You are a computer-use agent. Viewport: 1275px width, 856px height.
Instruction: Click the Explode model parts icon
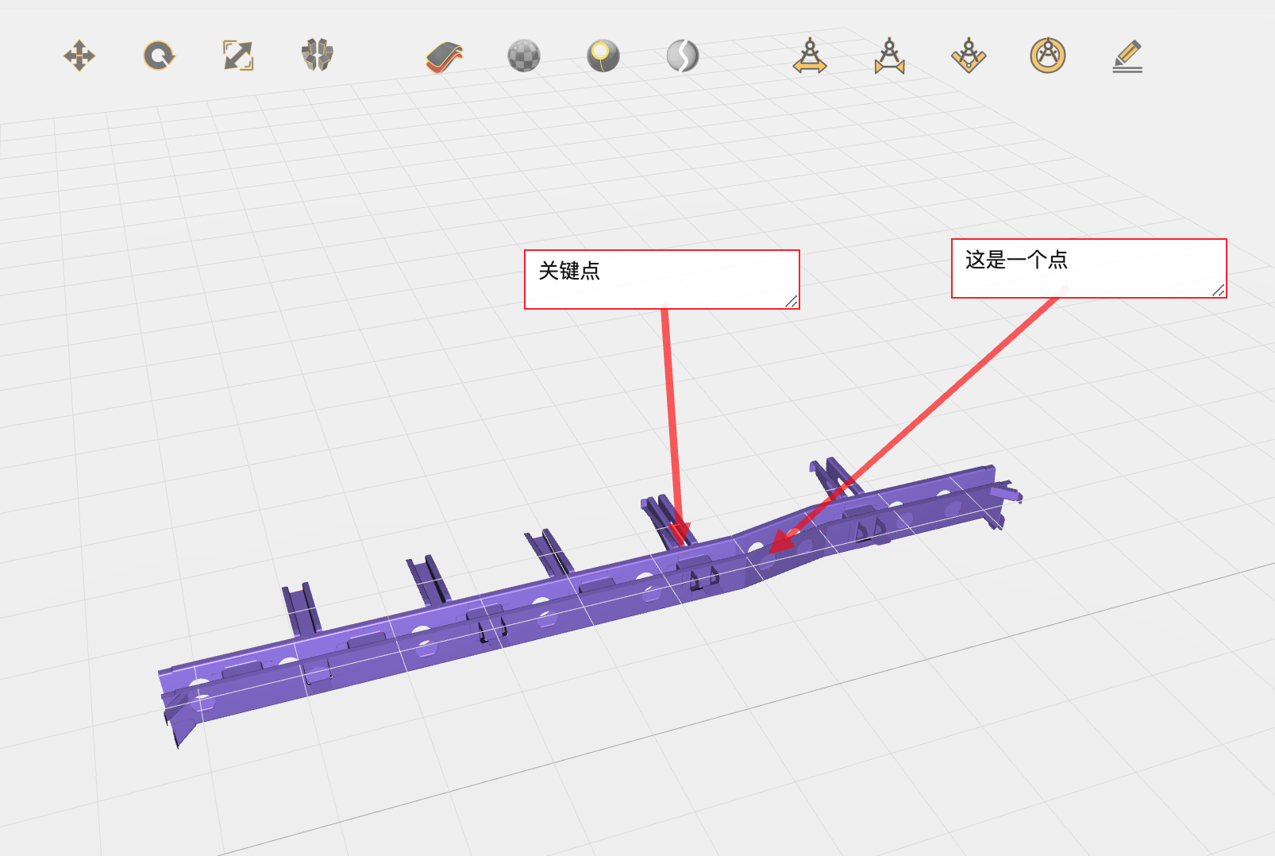click(318, 56)
